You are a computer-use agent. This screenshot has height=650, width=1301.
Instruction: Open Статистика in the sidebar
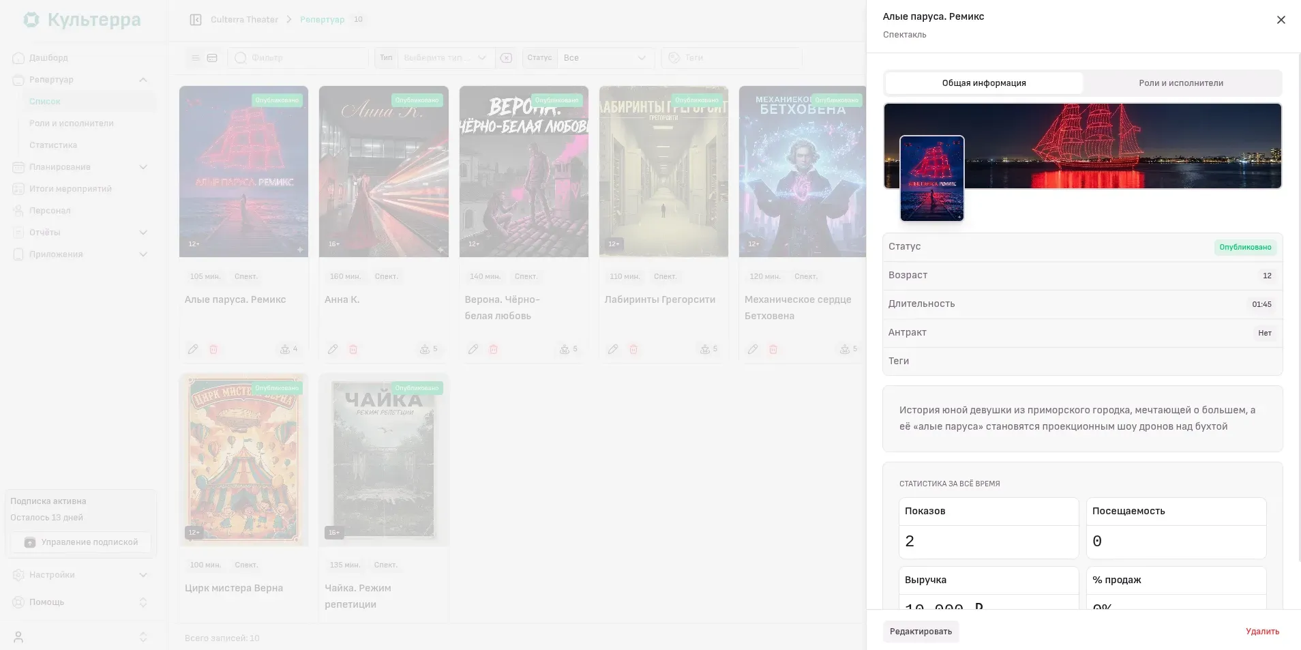53,145
